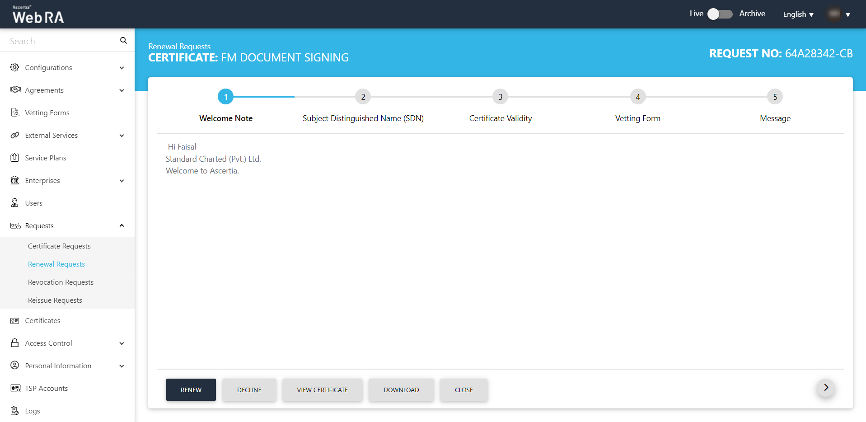Open Revocation Requests page

point(61,282)
